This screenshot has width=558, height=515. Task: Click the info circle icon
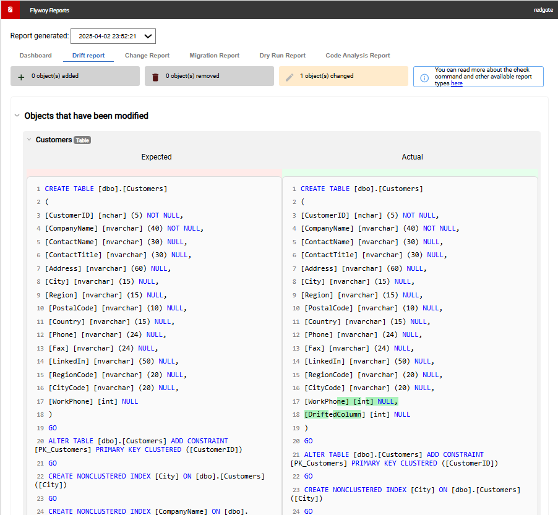click(424, 78)
